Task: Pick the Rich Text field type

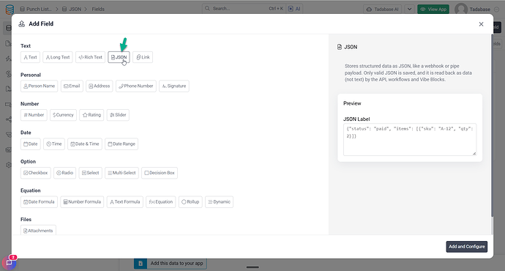Action: pos(90,57)
